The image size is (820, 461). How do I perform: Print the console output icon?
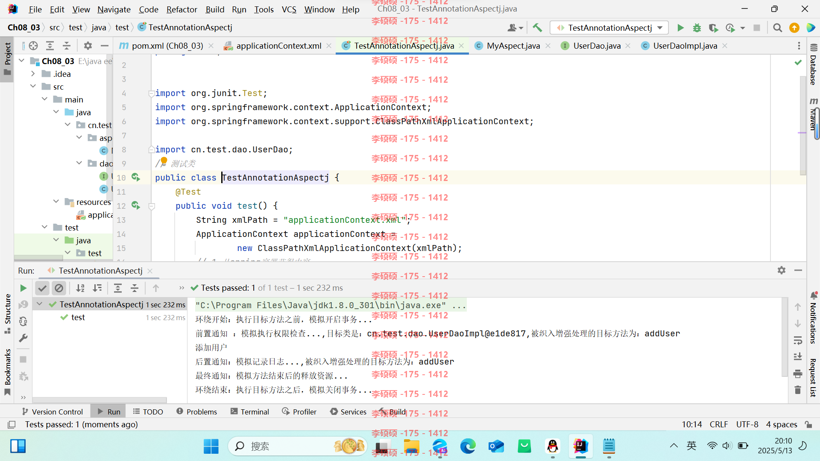(x=797, y=374)
